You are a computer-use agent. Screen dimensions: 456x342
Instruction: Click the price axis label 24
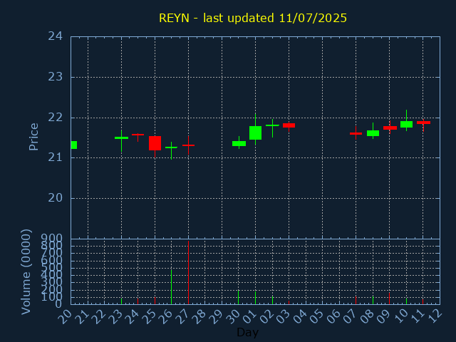(x=56, y=36)
